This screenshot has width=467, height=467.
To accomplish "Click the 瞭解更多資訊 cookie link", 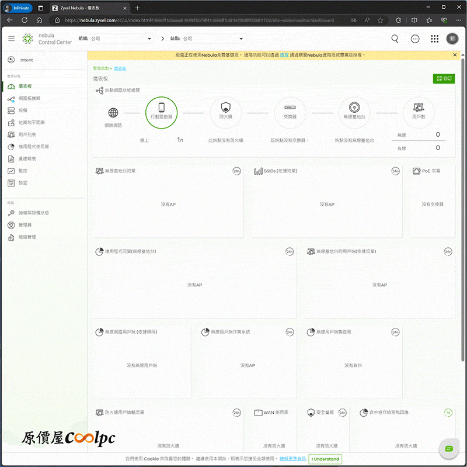I will point(293,459).
